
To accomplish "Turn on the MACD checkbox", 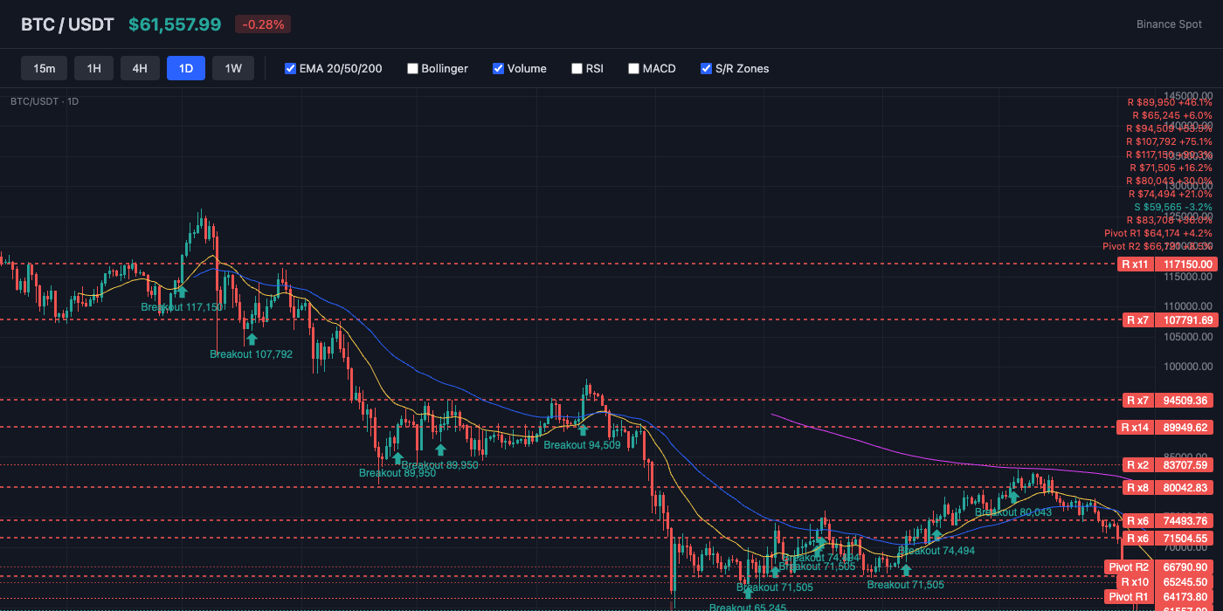I will click(x=633, y=68).
